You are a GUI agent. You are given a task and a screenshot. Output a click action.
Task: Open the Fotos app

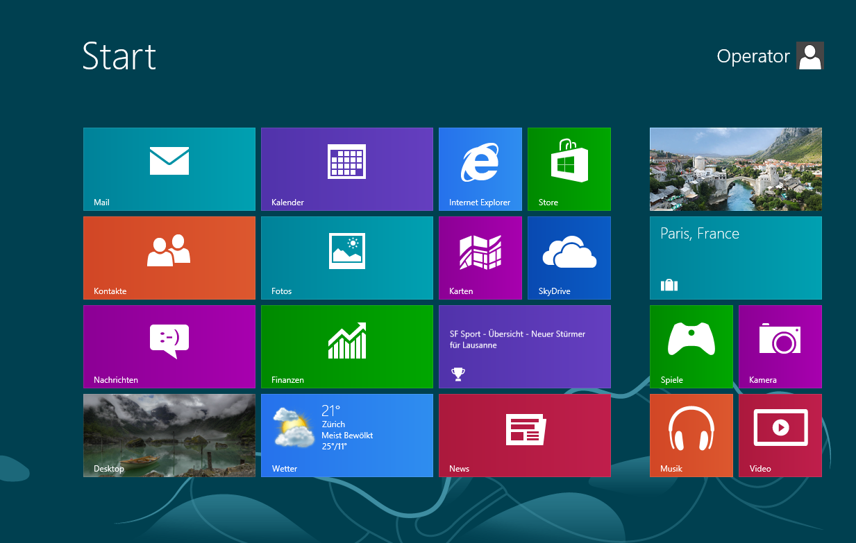[346, 257]
